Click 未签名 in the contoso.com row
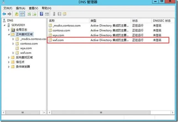 coord(157,30)
